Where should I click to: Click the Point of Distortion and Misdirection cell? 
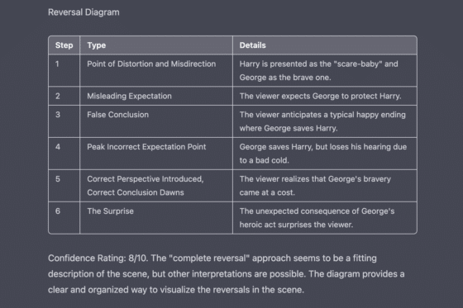pyautogui.click(x=156, y=70)
